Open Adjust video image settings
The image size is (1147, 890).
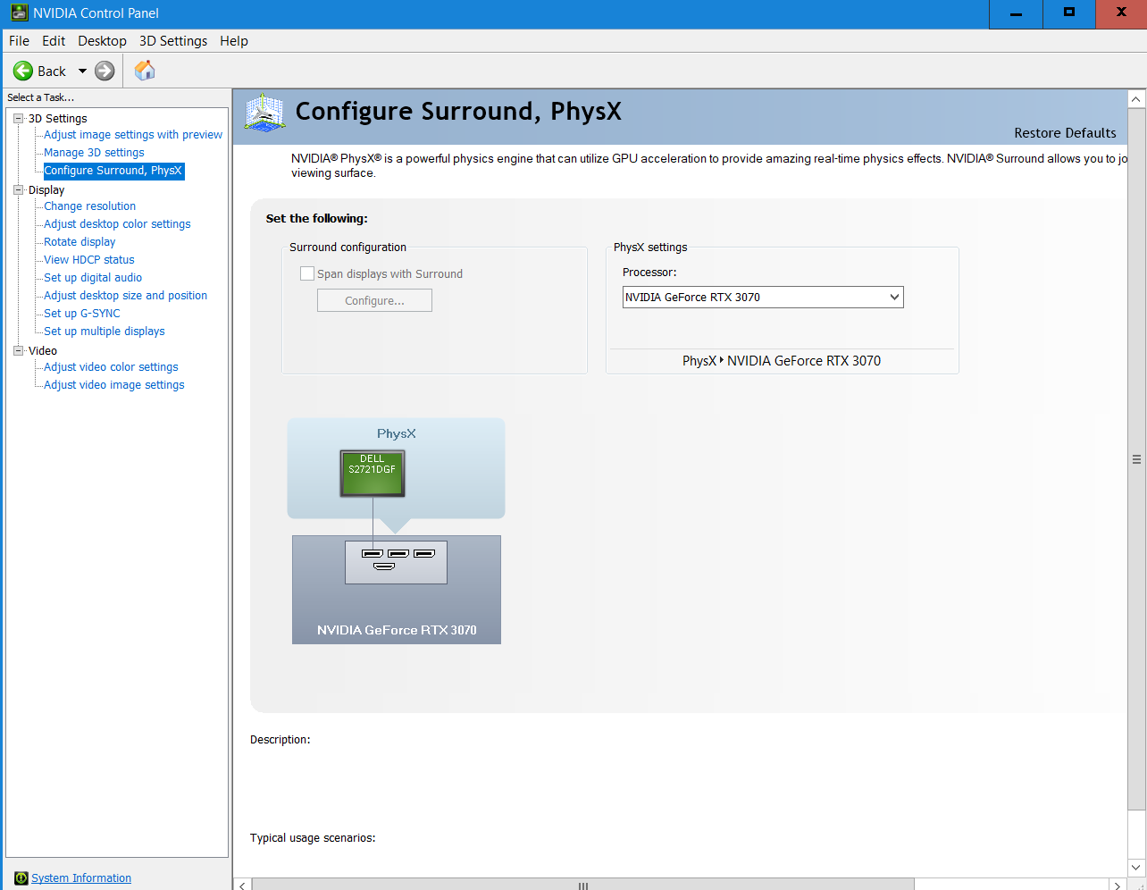(114, 385)
